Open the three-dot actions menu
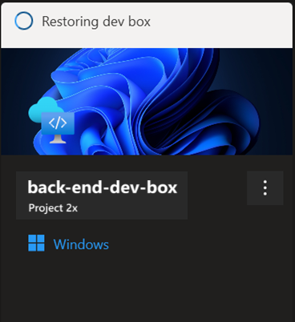This screenshot has width=295, height=322. 265,188
